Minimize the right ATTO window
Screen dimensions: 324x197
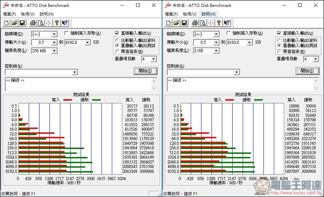point(284,5)
